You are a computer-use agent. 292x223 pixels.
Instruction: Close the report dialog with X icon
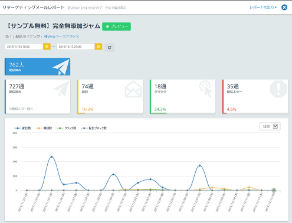284,8
